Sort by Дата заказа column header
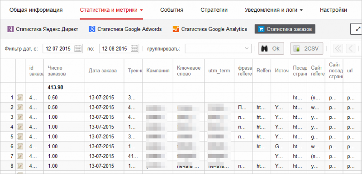The image size is (362, 174). point(103,71)
